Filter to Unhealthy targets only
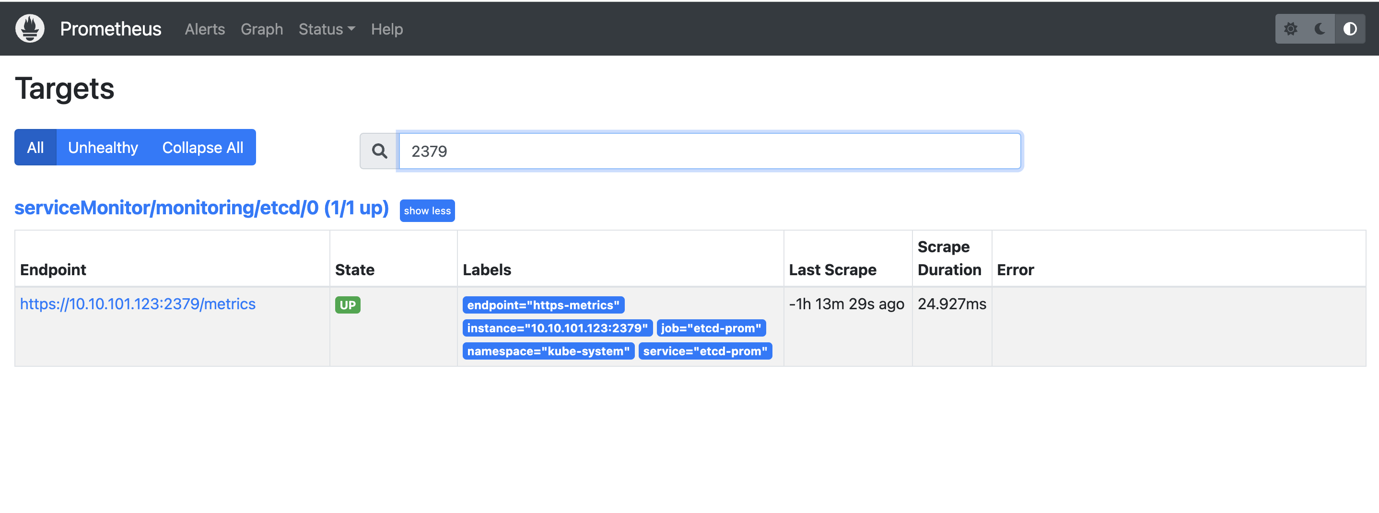1379x513 pixels. 103,147
